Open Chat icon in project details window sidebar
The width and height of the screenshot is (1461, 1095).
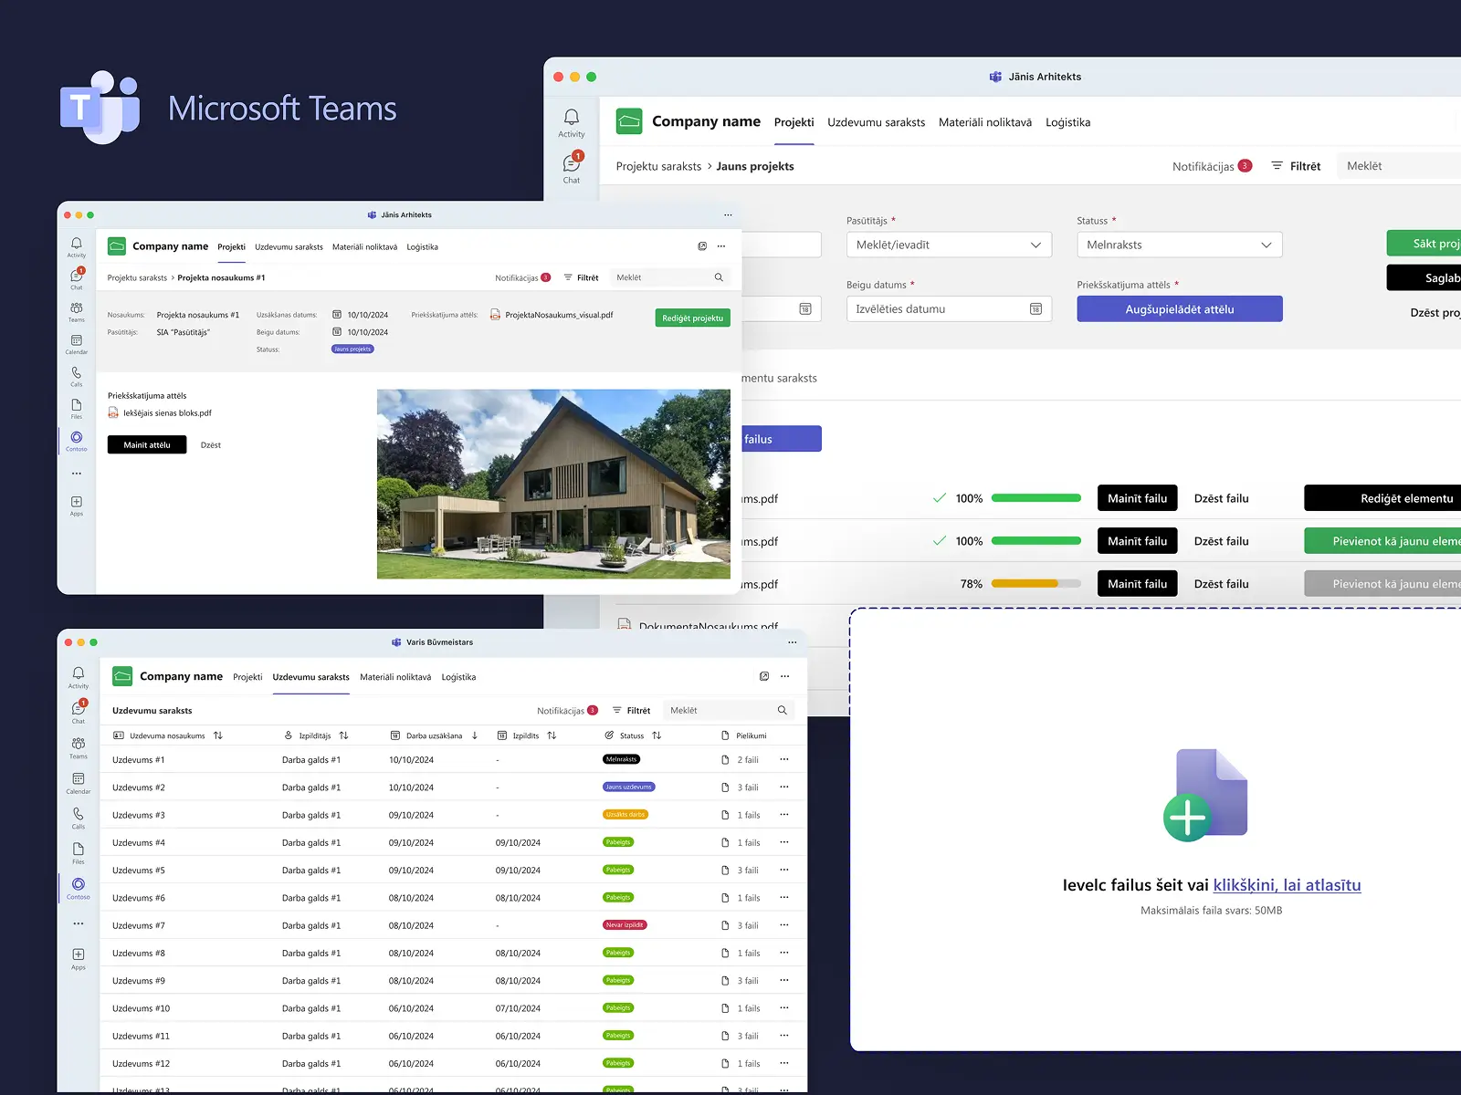click(x=77, y=279)
